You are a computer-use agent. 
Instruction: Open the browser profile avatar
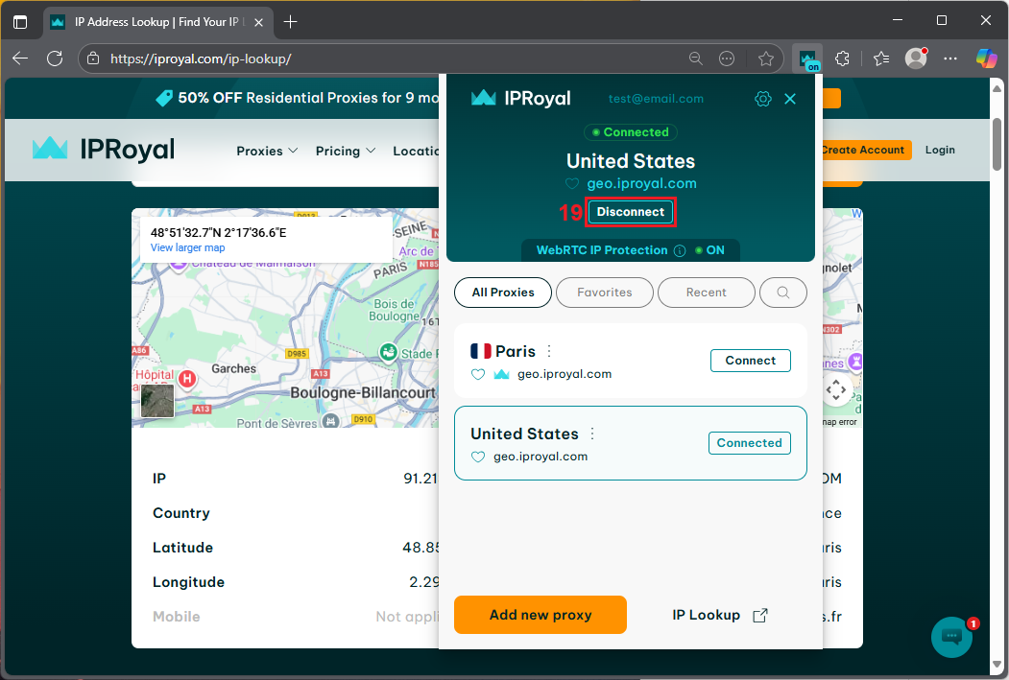(x=916, y=59)
